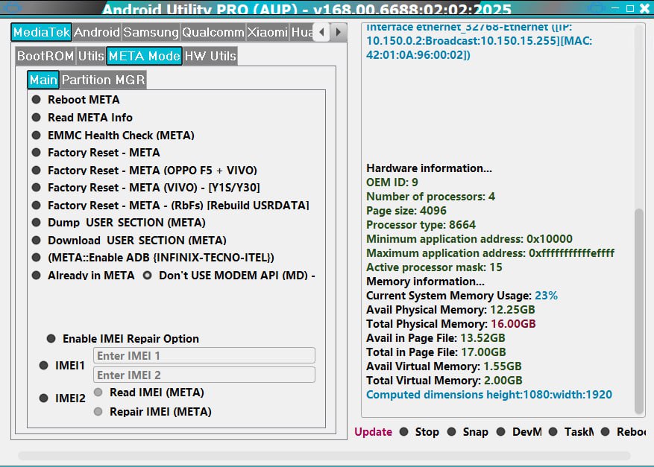Select Read META Info option
This screenshot has width=654, height=467.
click(x=83, y=118)
